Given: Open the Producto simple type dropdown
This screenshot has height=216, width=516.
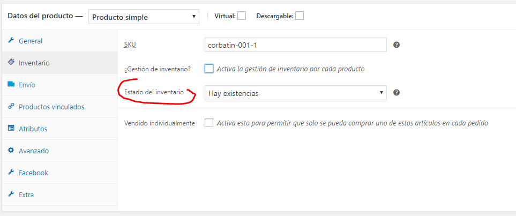Looking at the screenshot, I should point(143,17).
